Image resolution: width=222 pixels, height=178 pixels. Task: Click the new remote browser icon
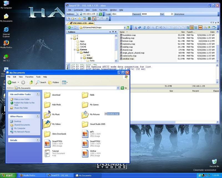pos(69,19)
